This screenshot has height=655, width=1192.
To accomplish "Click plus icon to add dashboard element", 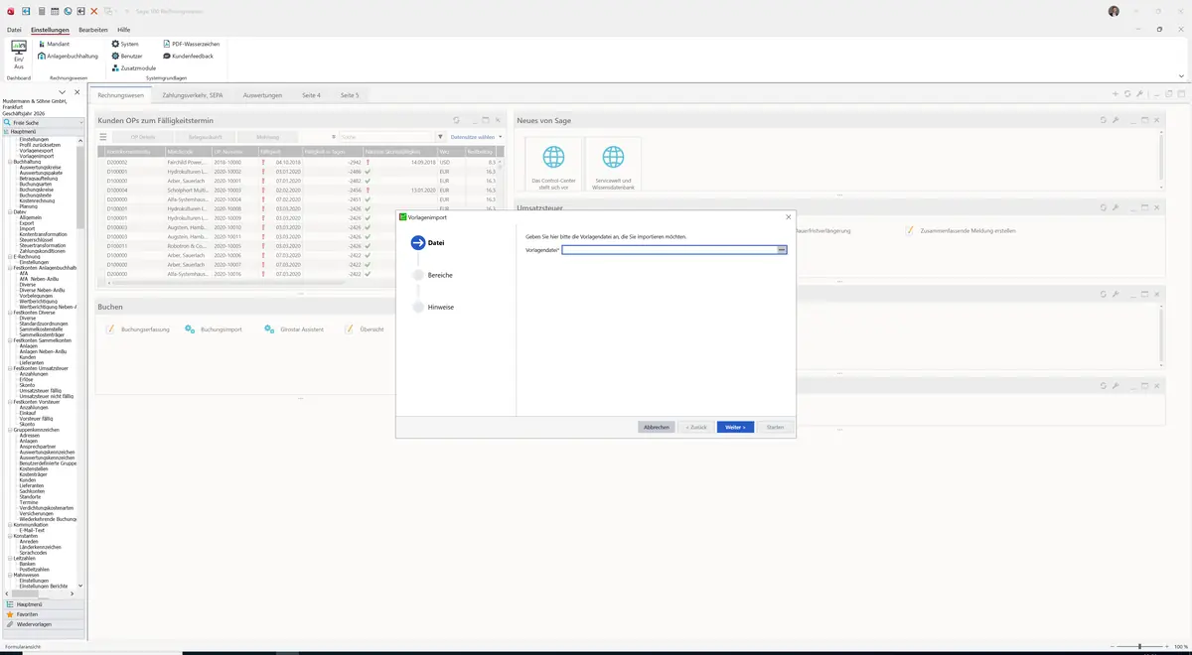I will point(1116,94).
